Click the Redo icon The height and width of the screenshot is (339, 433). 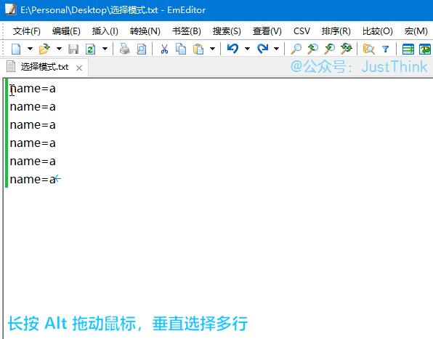pyautogui.click(x=262, y=49)
